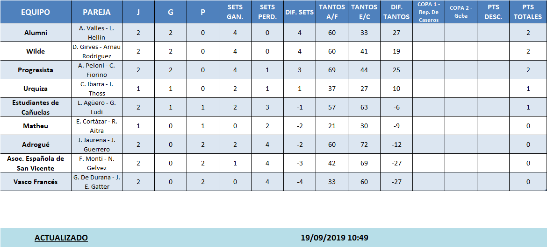Select the Progresista team row label
This screenshot has height=247, width=547.
tap(36, 70)
